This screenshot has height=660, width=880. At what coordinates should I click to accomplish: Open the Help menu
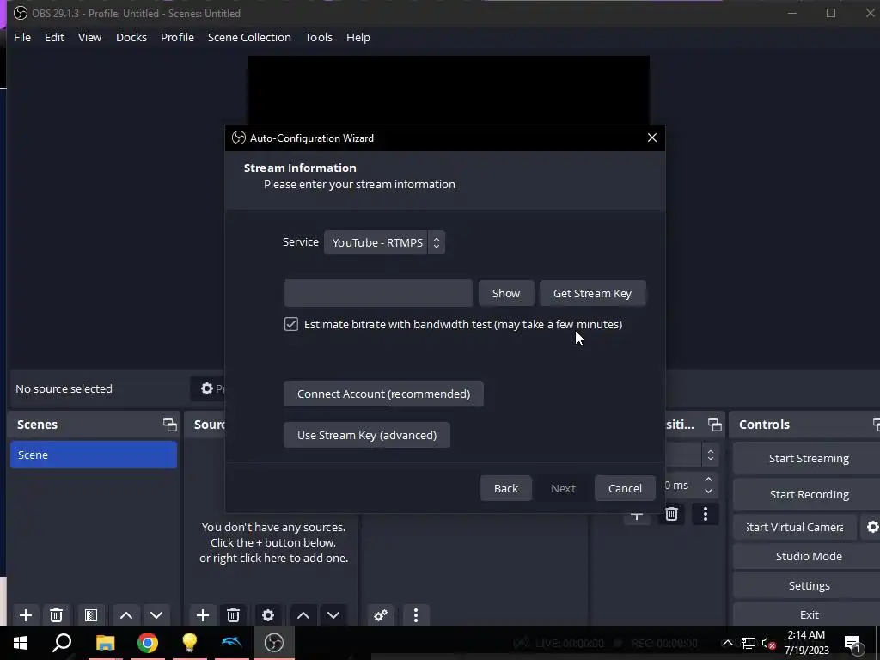pyautogui.click(x=358, y=37)
